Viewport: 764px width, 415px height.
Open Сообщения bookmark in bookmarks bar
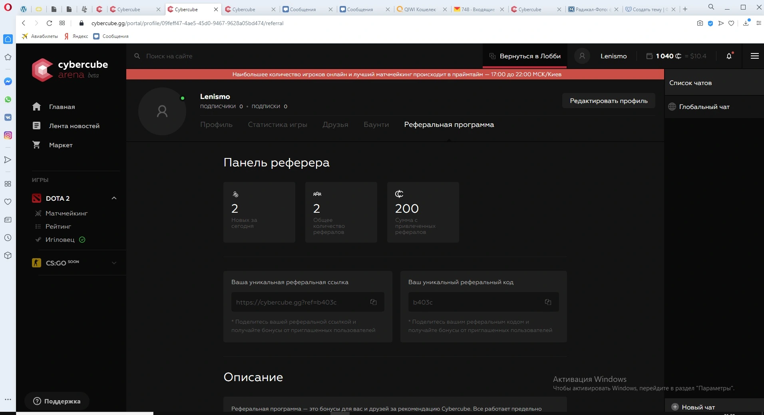(x=111, y=36)
